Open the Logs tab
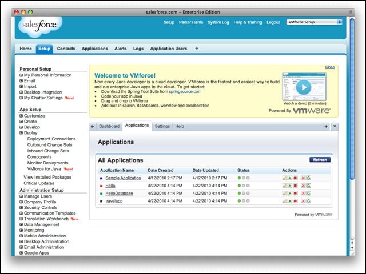The height and width of the screenshot is (274, 366). [x=138, y=49]
